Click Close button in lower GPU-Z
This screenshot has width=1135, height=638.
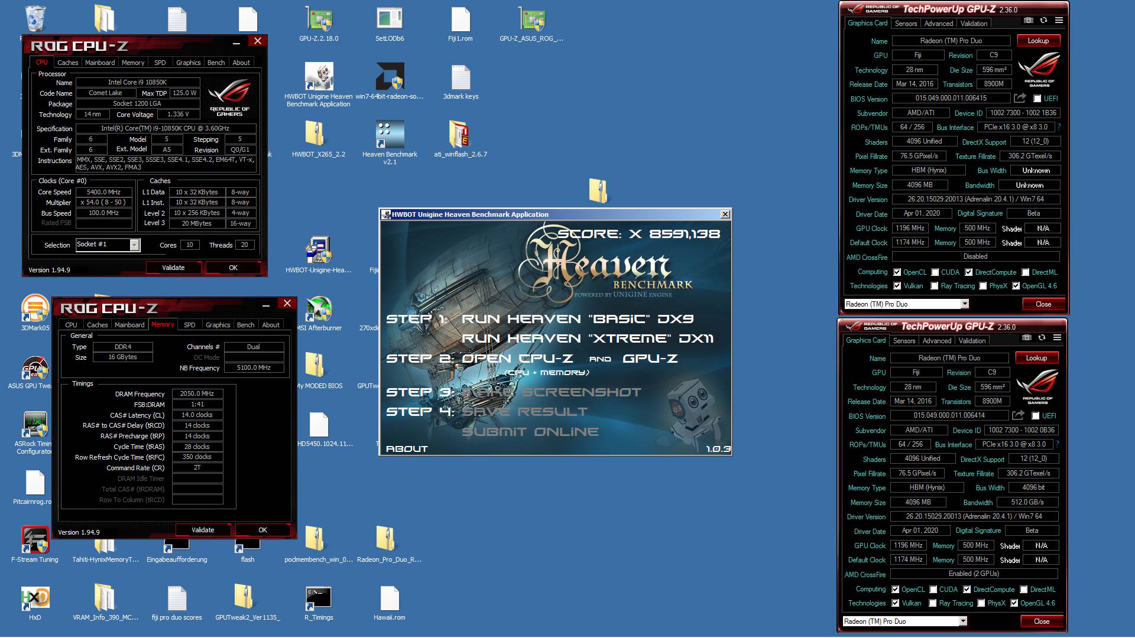coord(1042,621)
